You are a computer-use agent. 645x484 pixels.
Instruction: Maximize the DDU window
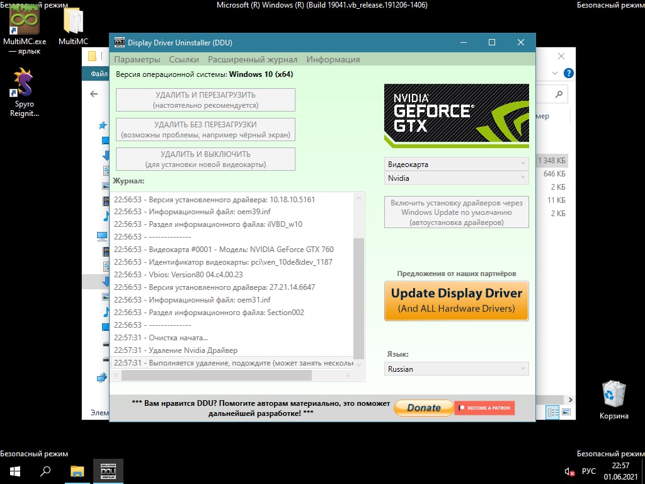coord(491,42)
